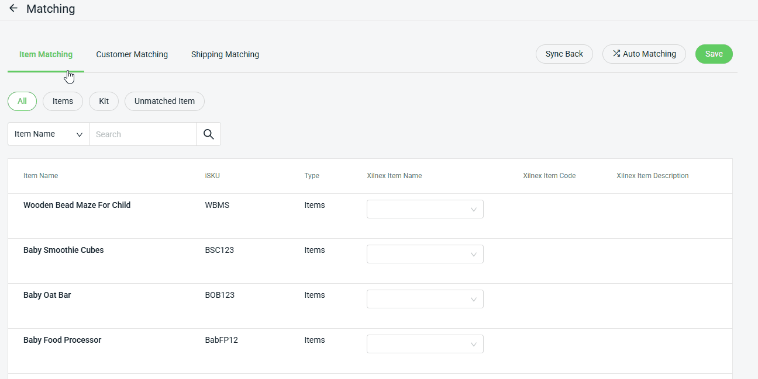Viewport: 758px width, 379px height.
Task: Select the All filter chip
Action: click(22, 101)
